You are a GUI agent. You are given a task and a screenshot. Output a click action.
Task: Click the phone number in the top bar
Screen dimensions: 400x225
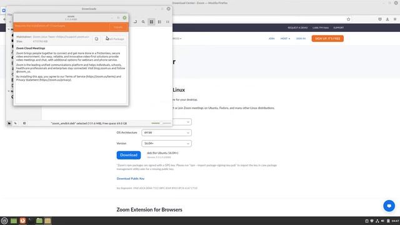[x=321, y=27]
